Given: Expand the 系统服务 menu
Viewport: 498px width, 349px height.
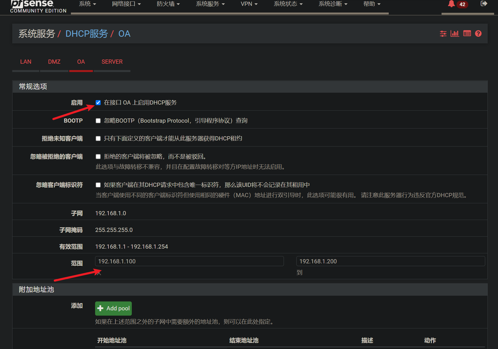Looking at the screenshot, I should coord(210,4).
